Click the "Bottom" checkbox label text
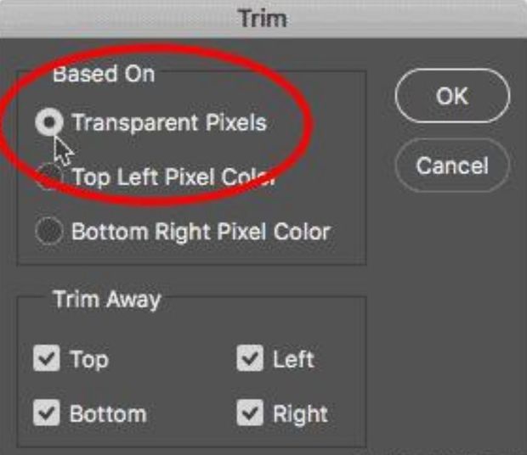527x455 pixels. [108, 414]
